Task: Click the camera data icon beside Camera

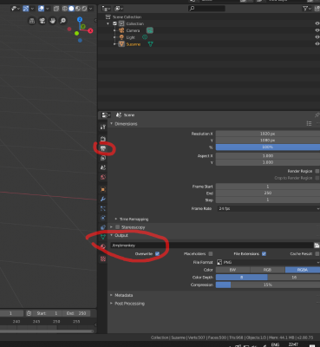Action: pyautogui.click(x=149, y=30)
